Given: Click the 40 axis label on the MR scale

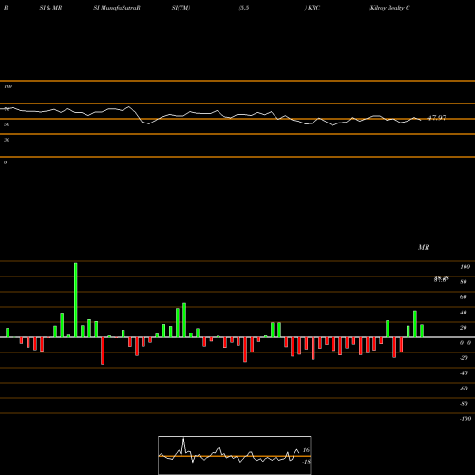Looking at the screenshot, I should [464, 313].
